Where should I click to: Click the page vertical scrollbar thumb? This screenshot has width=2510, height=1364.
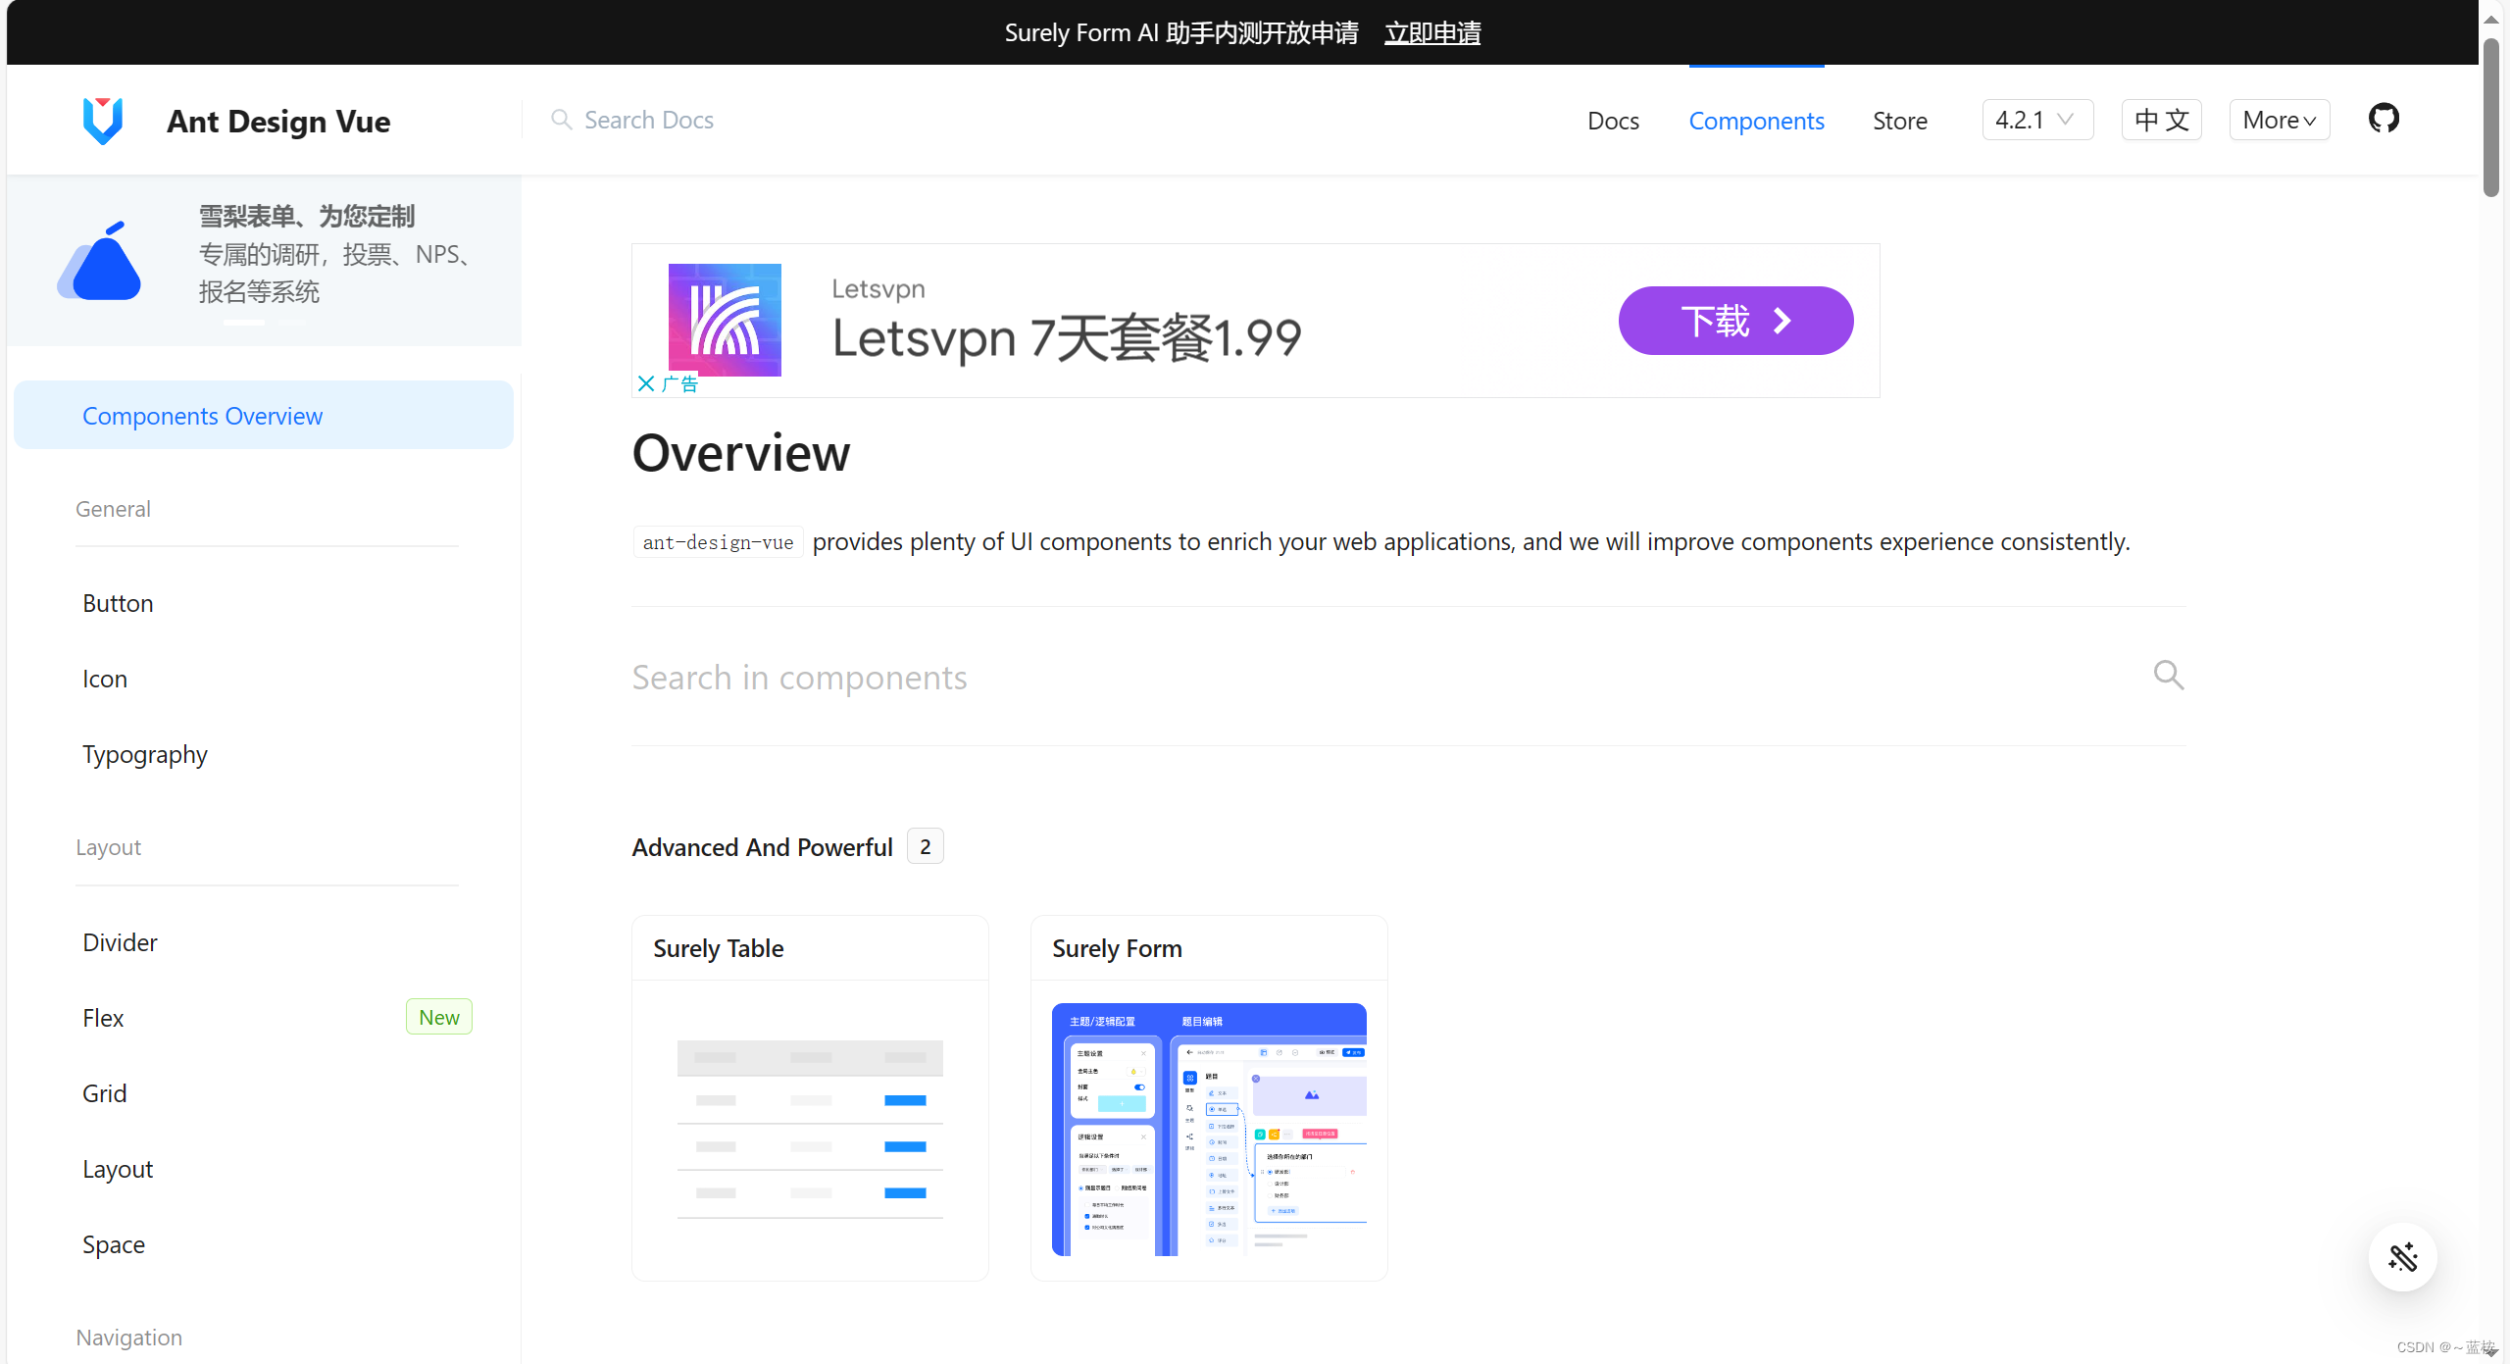pyautogui.click(x=2491, y=118)
